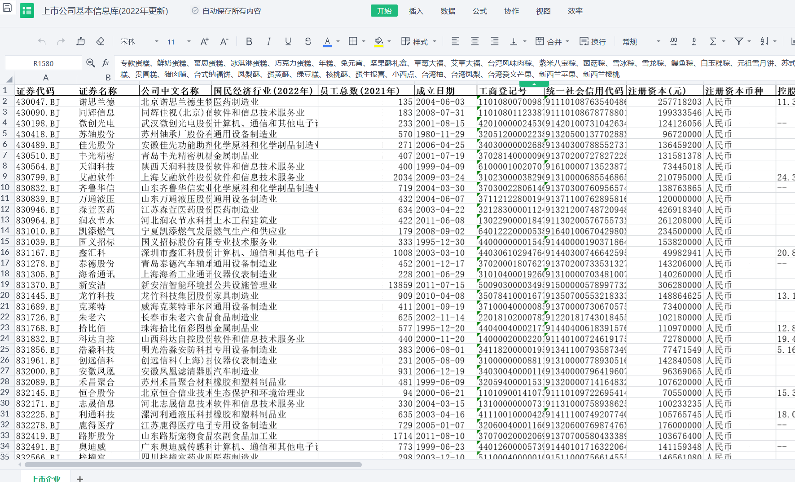Open the 公式 tab
Viewport: 795px width, 482px height.
480,11
